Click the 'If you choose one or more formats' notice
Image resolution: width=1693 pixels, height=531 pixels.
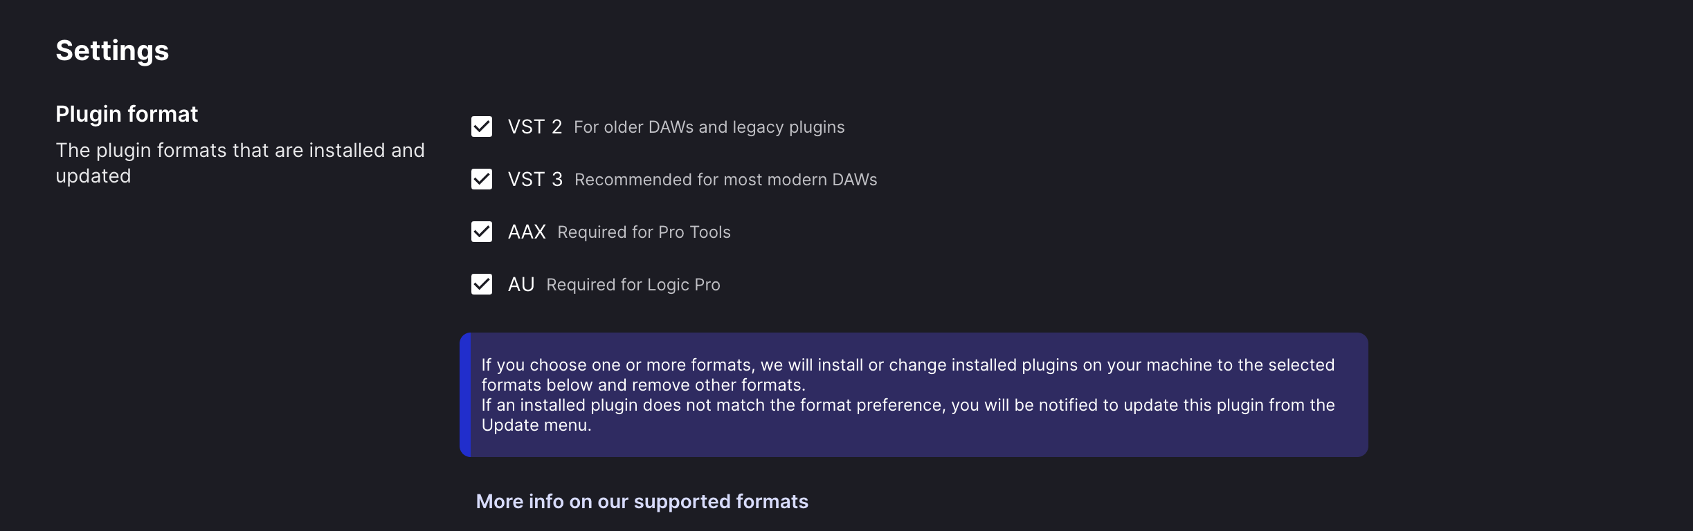tap(908, 375)
